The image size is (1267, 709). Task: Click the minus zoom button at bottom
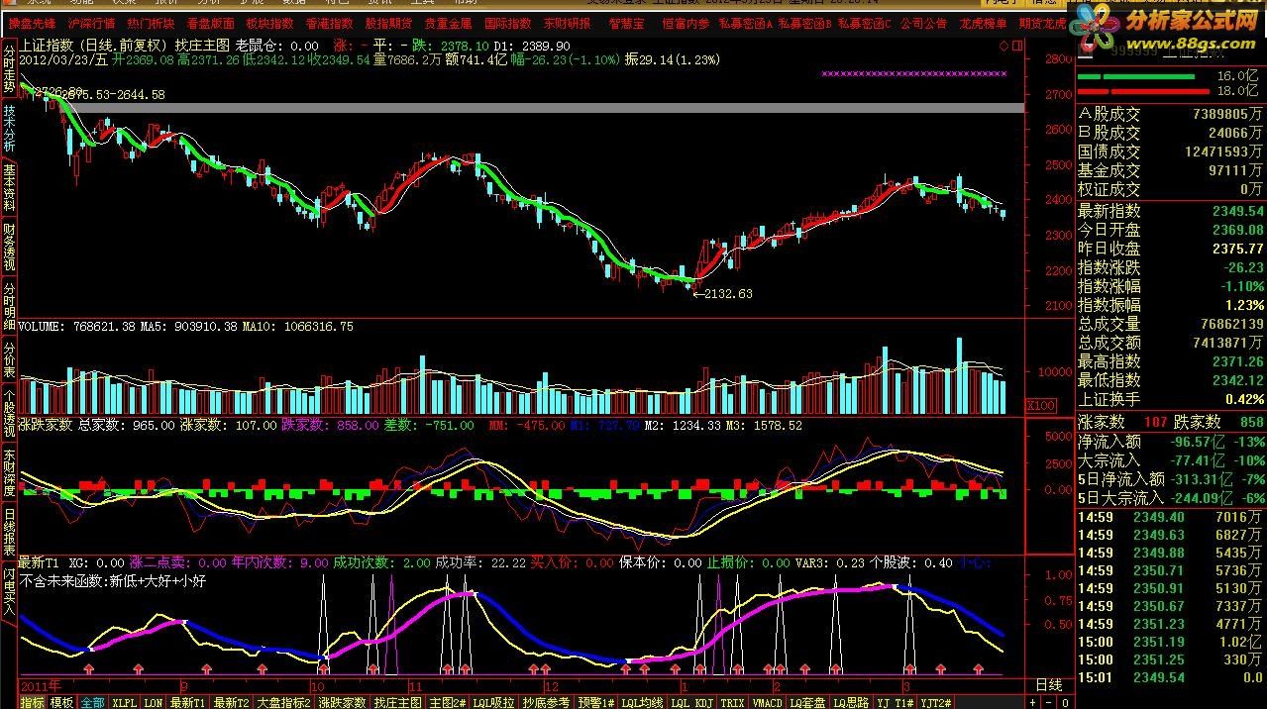(1049, 702)
